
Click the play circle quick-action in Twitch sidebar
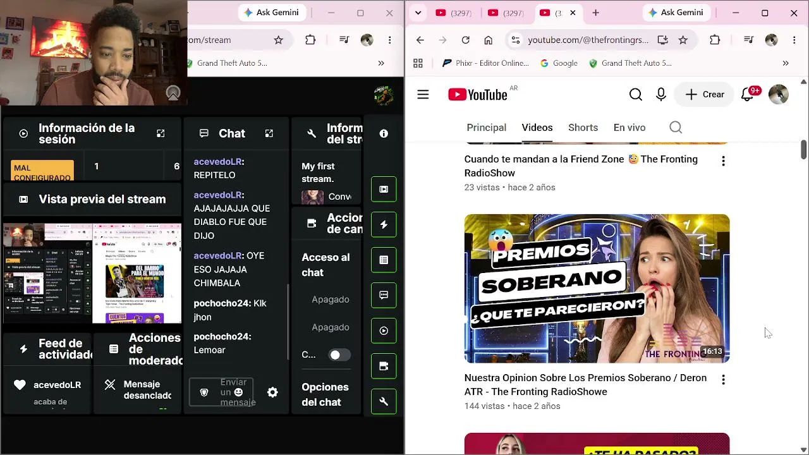(384, 331)
